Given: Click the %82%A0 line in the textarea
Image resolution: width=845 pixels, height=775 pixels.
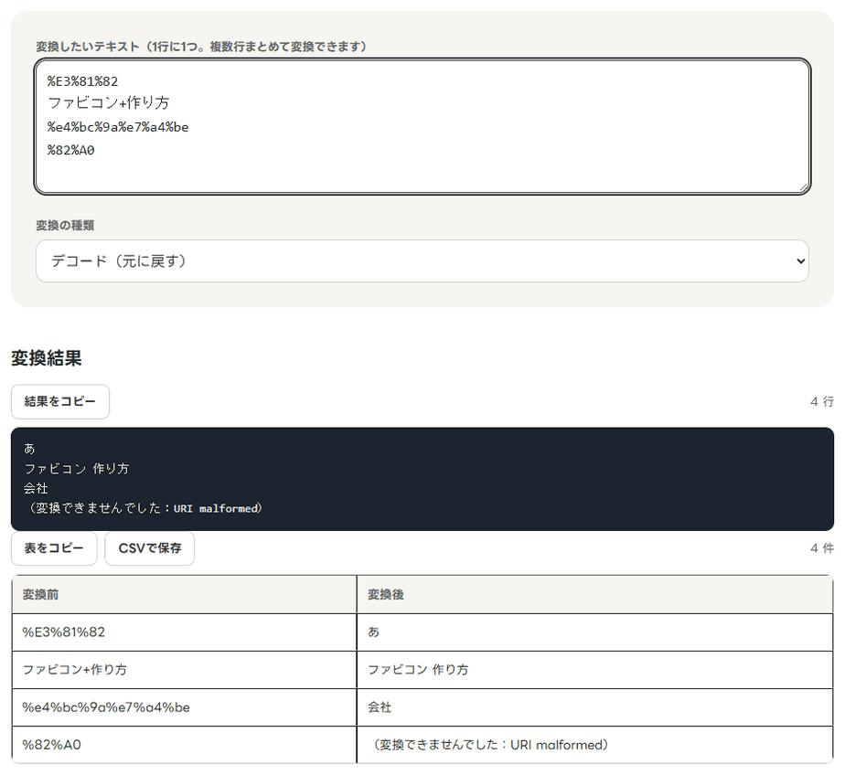Looking at the screenshot, I should click(70, 150).
